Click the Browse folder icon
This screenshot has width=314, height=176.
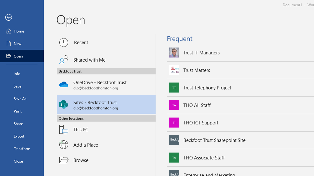[64, 160]
